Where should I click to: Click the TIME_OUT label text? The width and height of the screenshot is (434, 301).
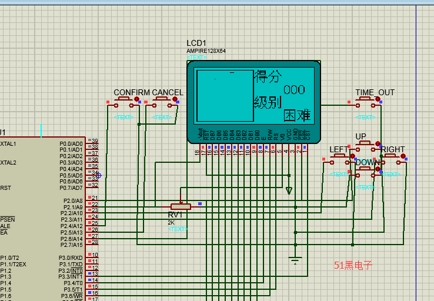point(375,92)
